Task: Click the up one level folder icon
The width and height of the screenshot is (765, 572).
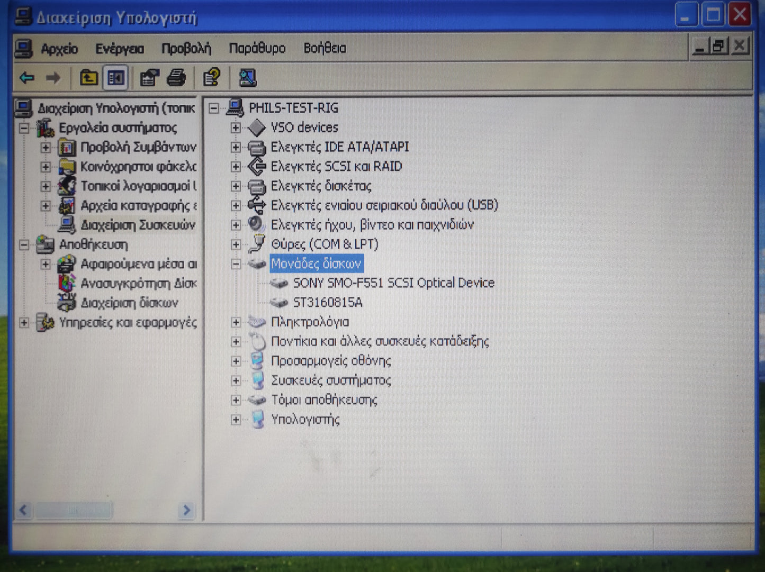Action: pos(88,77)
